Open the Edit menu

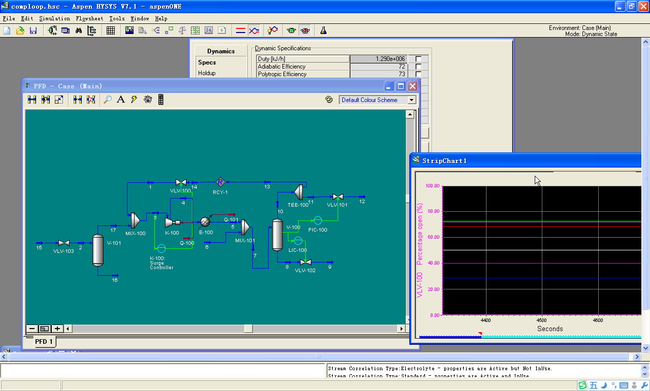(x=27, y=18)
